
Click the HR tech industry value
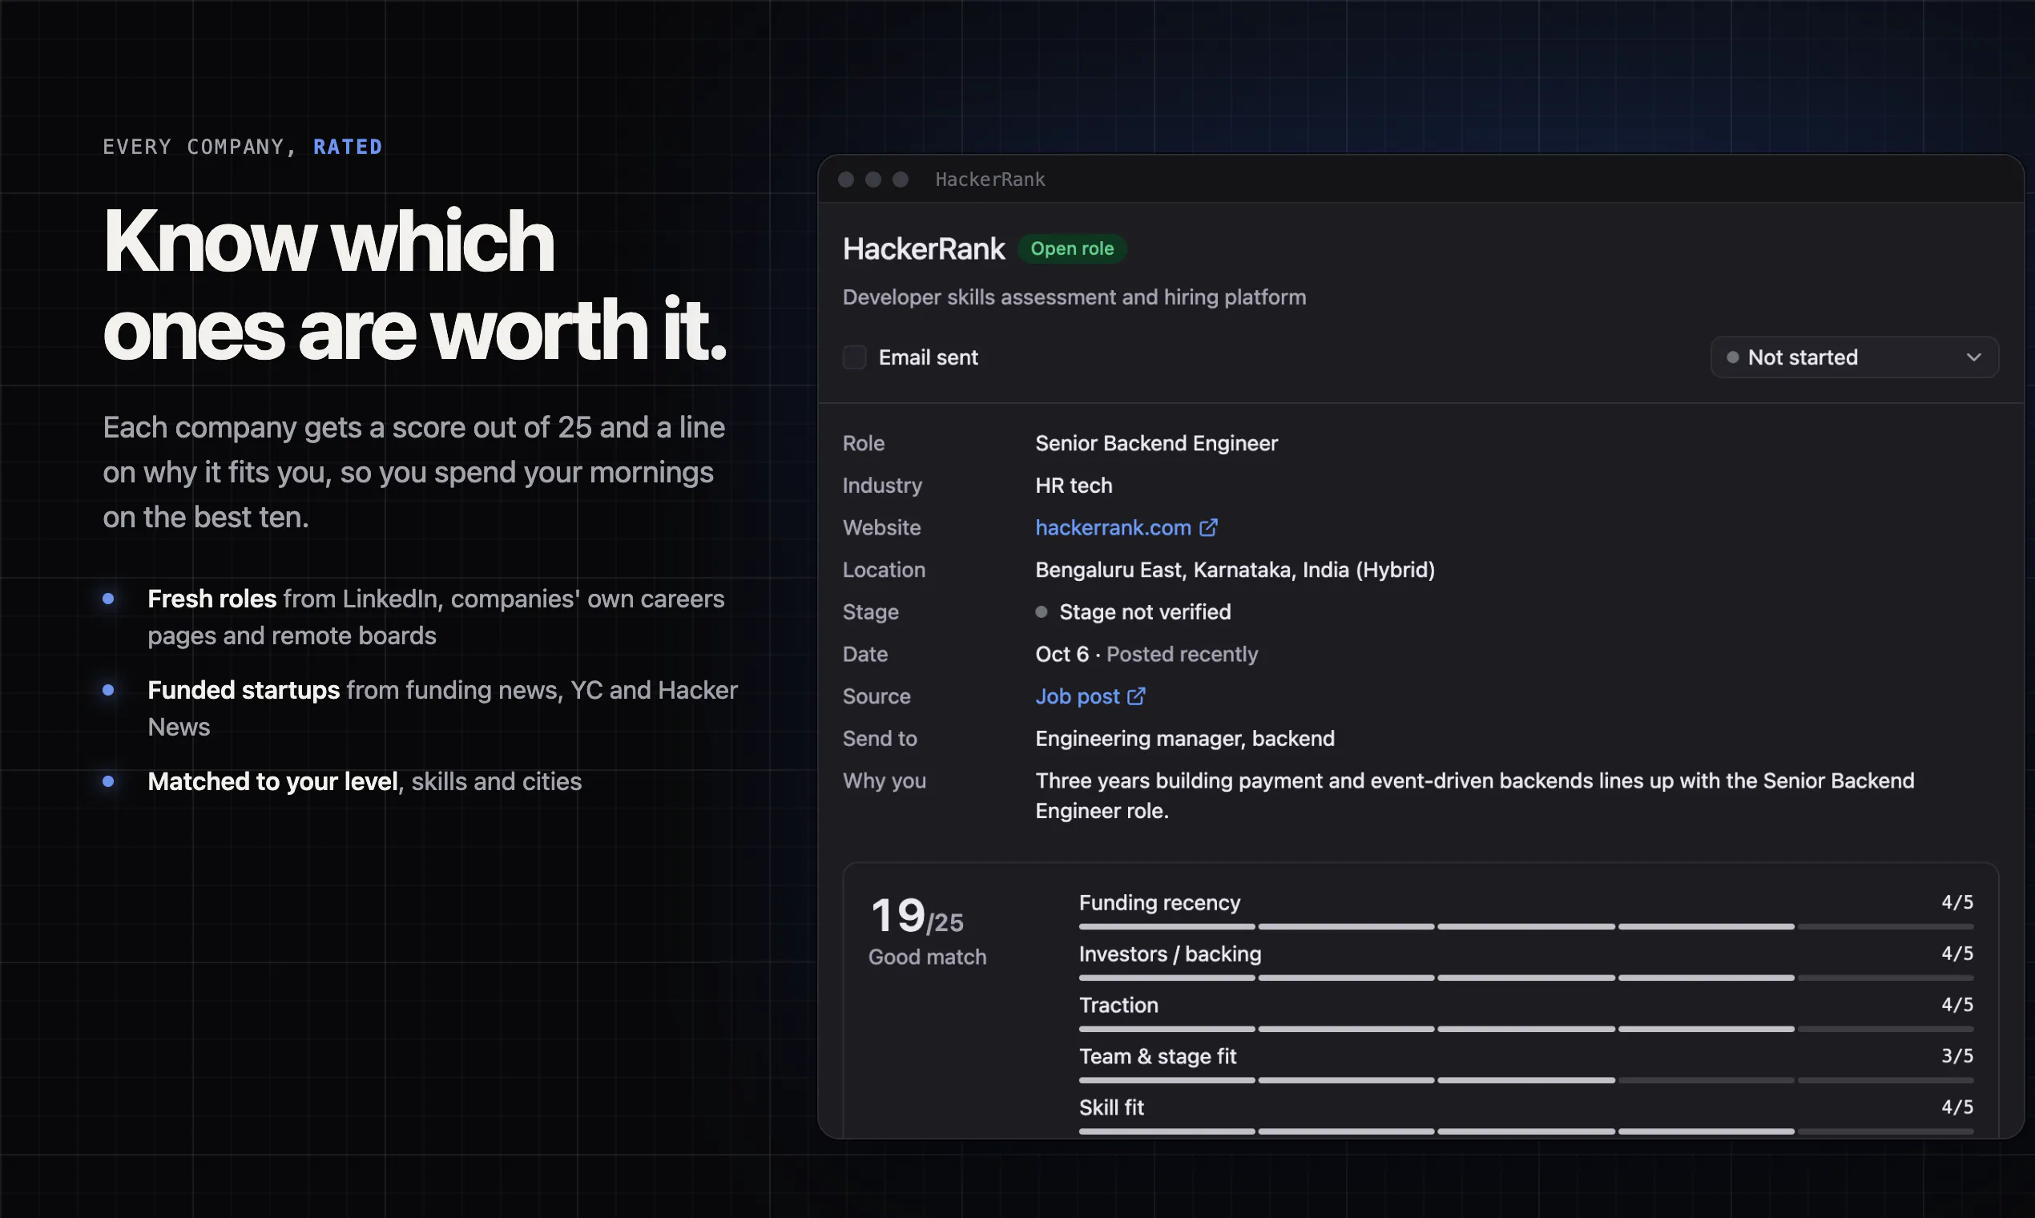click(1074, 485)
